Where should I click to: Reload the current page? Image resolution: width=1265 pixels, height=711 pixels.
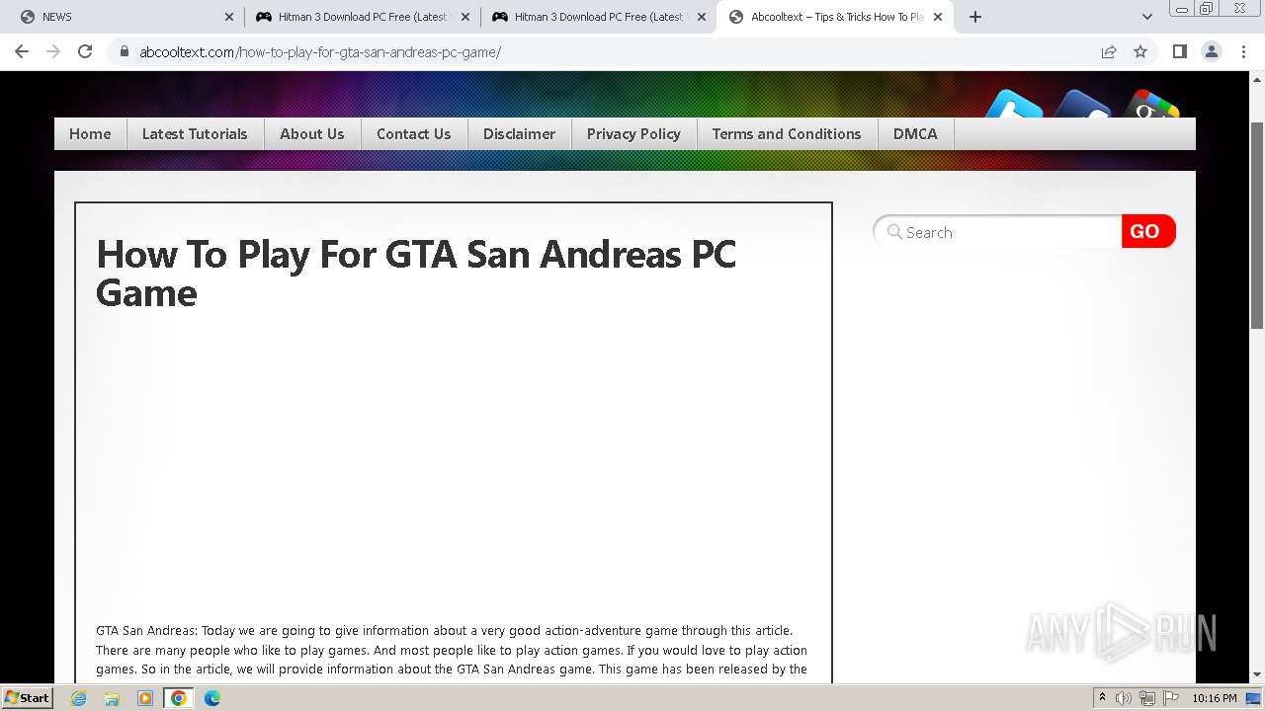pos(85,51)
